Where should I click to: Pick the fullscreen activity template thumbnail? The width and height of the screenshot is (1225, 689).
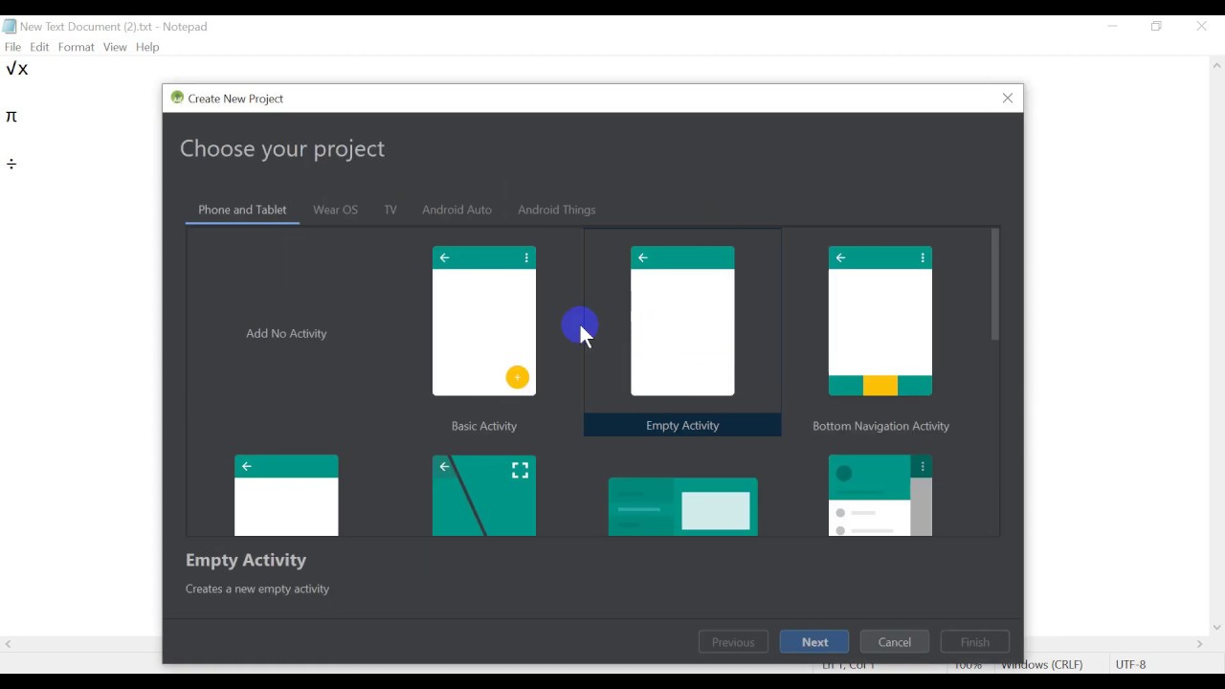[x=484, y=495]
